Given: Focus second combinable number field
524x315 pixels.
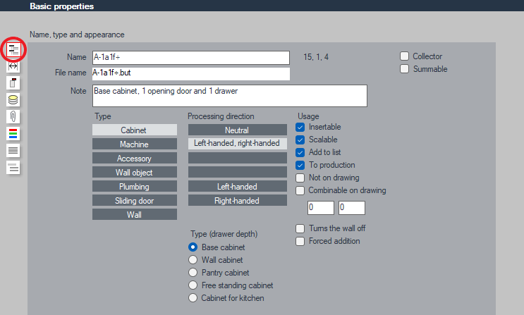Looking at the screenshot, I should [351, 208].
